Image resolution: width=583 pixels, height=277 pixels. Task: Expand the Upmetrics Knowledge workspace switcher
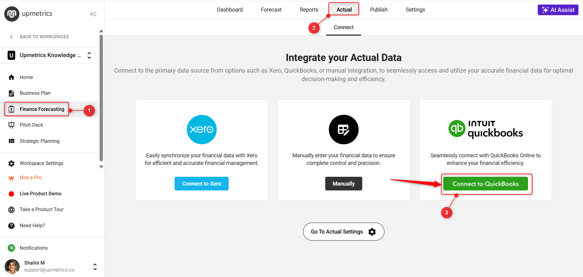(x=89, y=55)
